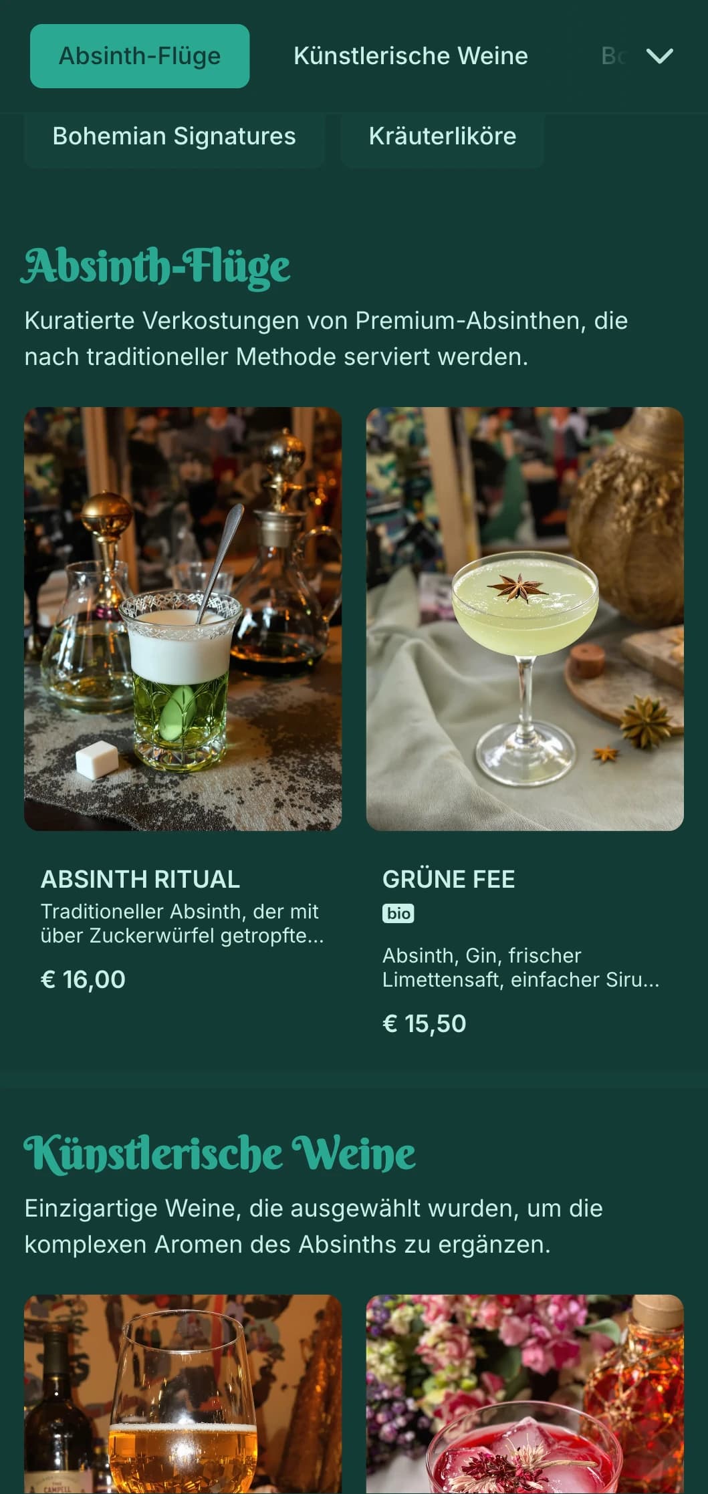Click the € 15,50 price
The height and width of the screenshot is (1494, 708).
pos(424,1023)
